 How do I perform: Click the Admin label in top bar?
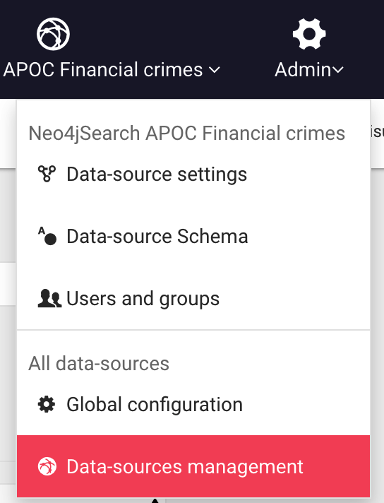303,70
